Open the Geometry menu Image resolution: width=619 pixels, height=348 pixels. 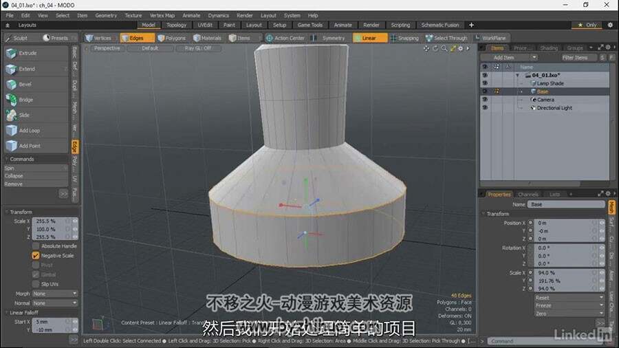106,15
